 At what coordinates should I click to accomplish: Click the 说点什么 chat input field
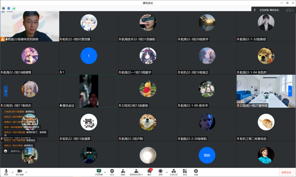[x=16, y=151]
